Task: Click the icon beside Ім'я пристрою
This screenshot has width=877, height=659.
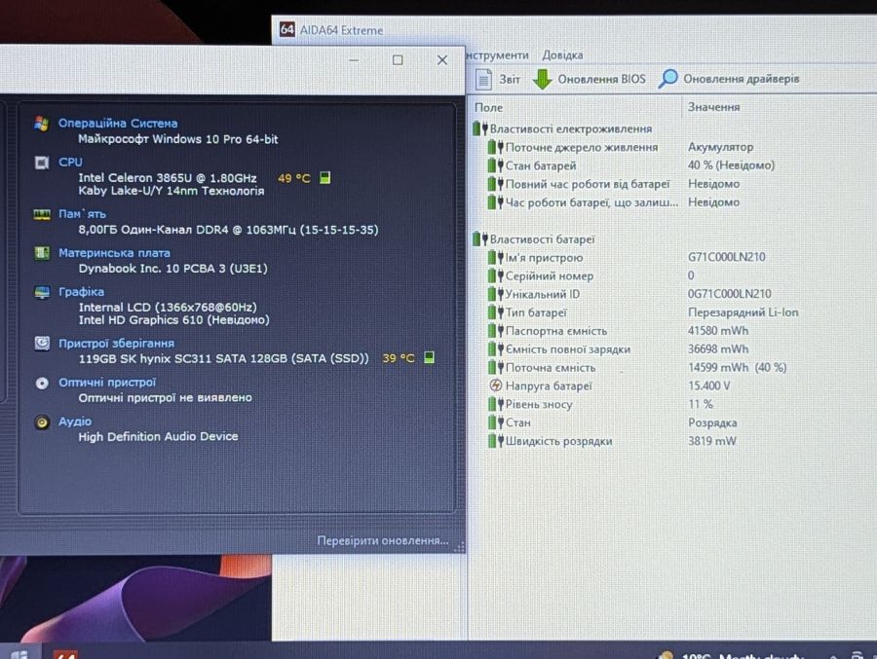Action: coord(495,258)
